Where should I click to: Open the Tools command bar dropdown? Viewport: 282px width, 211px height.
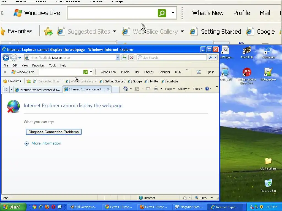coord(197,89)
